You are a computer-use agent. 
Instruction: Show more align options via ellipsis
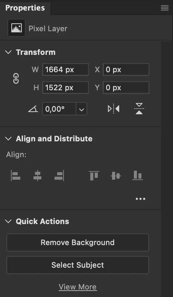coord(140,199)
